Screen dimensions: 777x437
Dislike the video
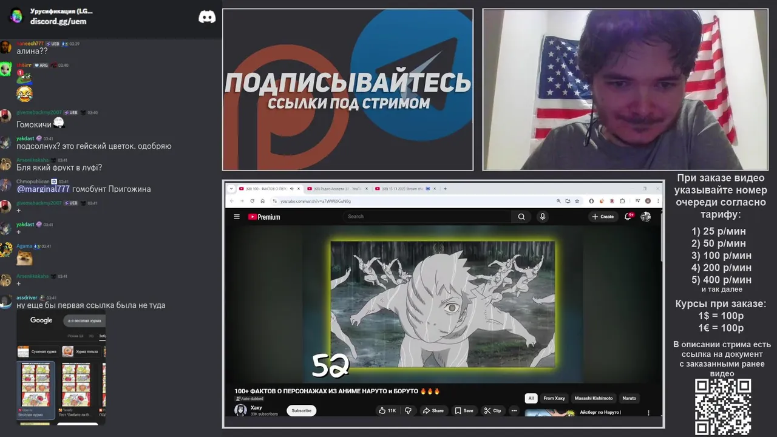click(408, 411)
